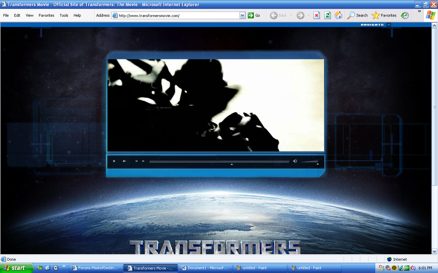Expand the address bar dropdown list

[x=243, y=15]
